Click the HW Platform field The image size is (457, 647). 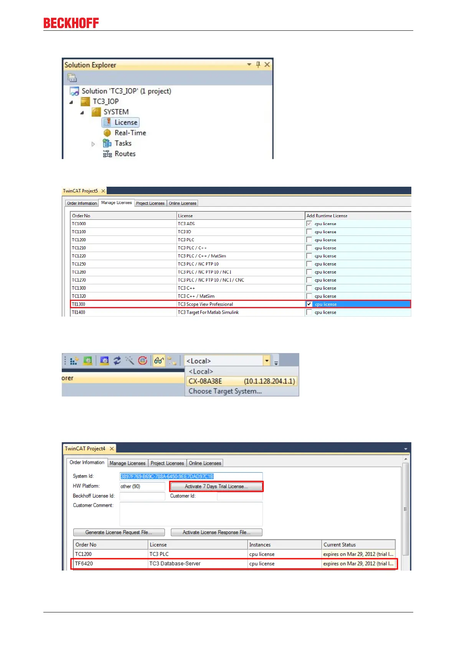[x=142, y=486]
